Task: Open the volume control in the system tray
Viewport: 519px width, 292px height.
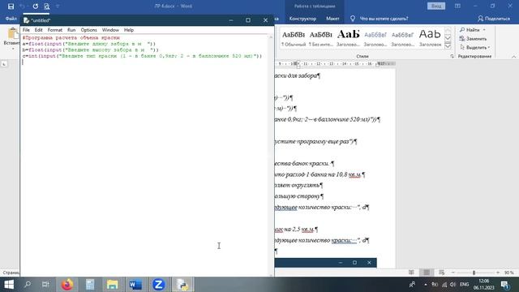Action: [x=453, y=285]
